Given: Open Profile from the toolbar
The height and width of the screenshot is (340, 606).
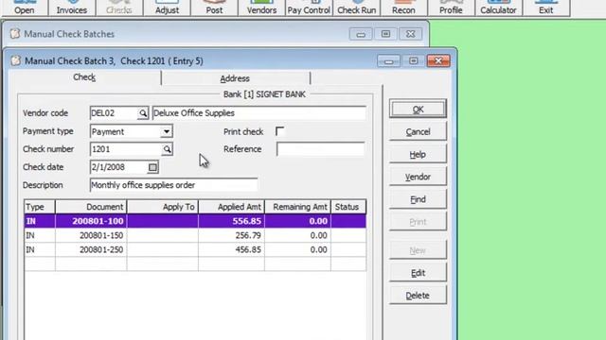Looking at the screenshot, I should tap(451, 8).
